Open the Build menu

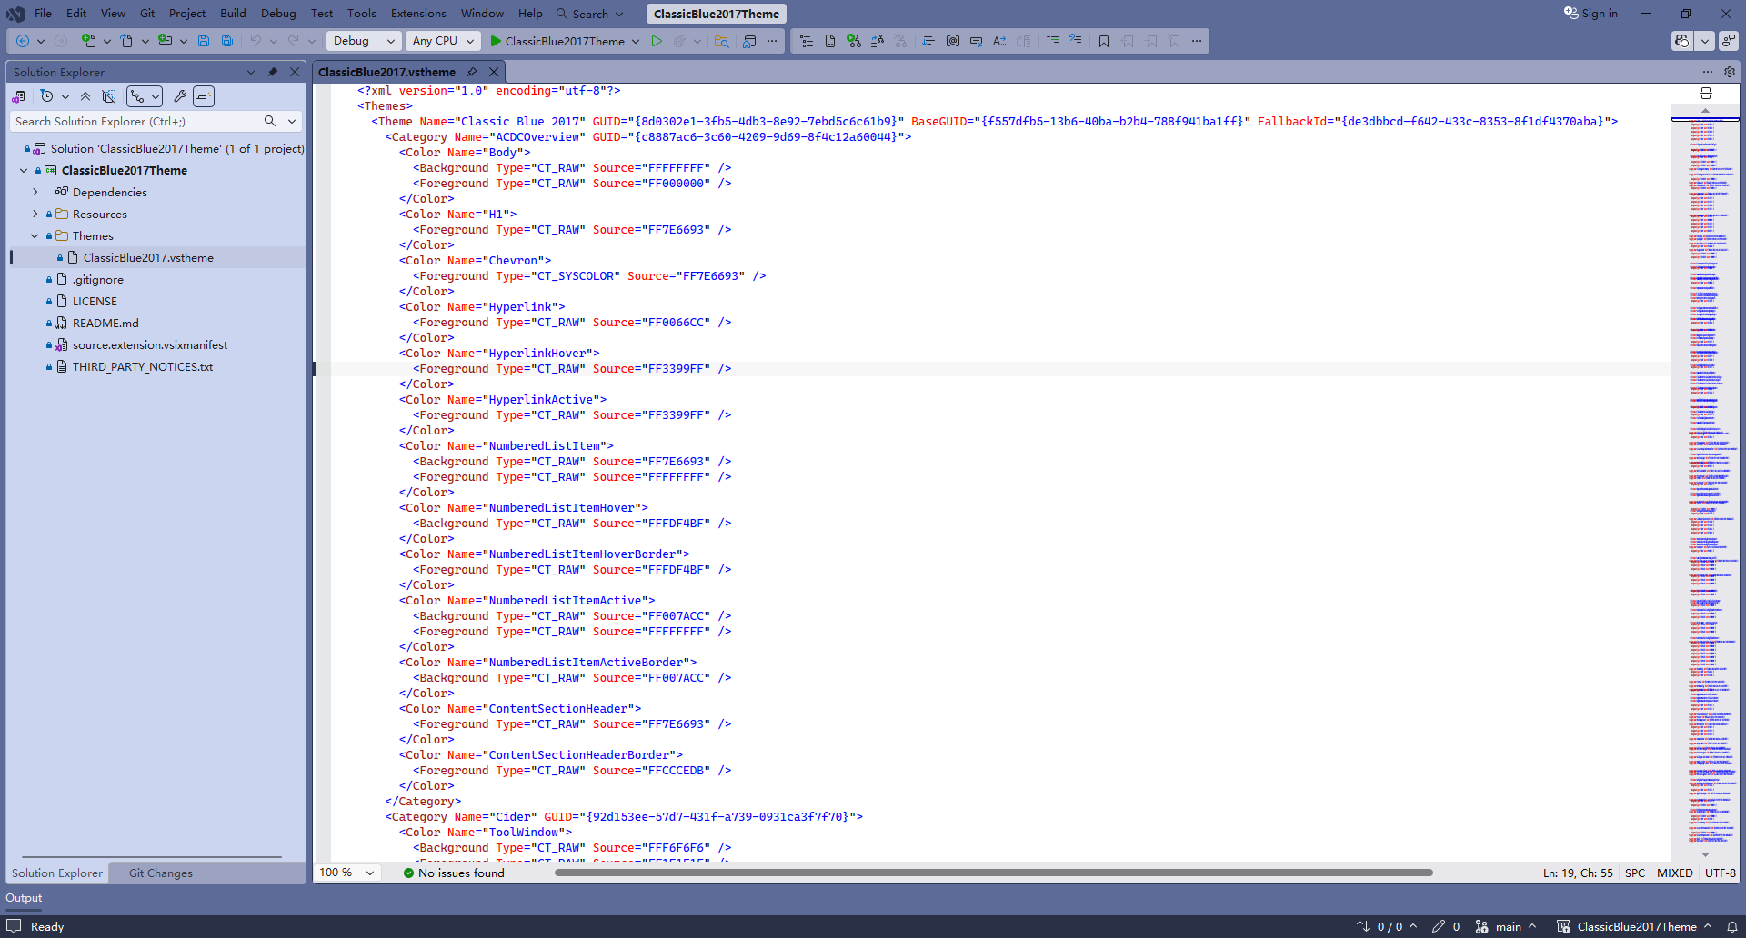tap(233, 14)
